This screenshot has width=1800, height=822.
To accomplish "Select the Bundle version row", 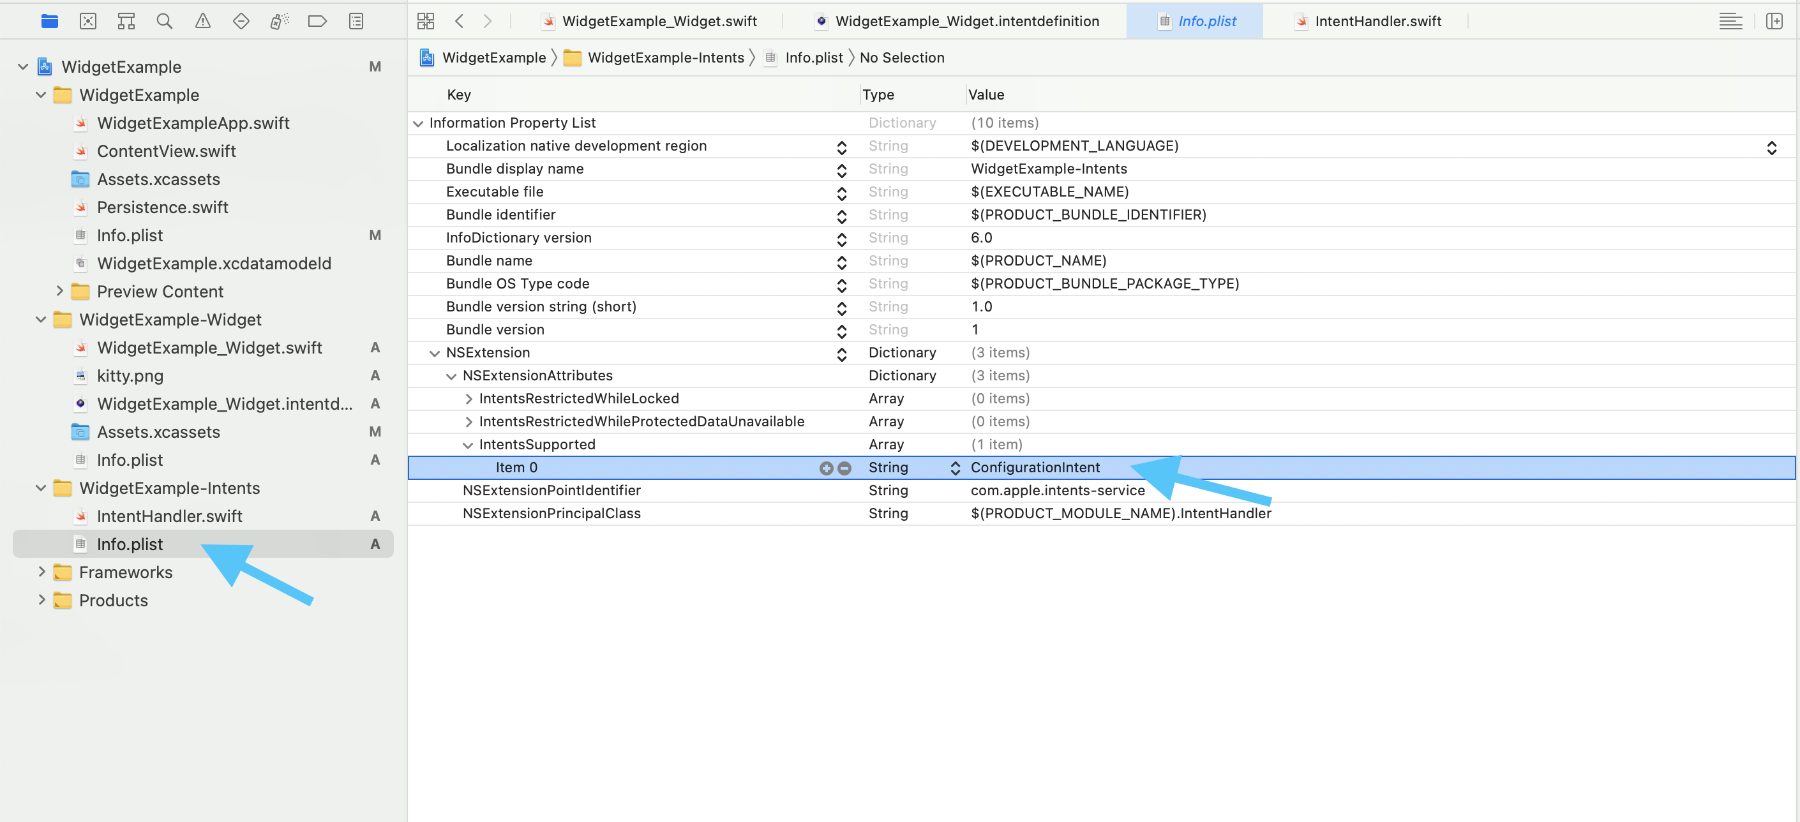I will point(1101,330).
